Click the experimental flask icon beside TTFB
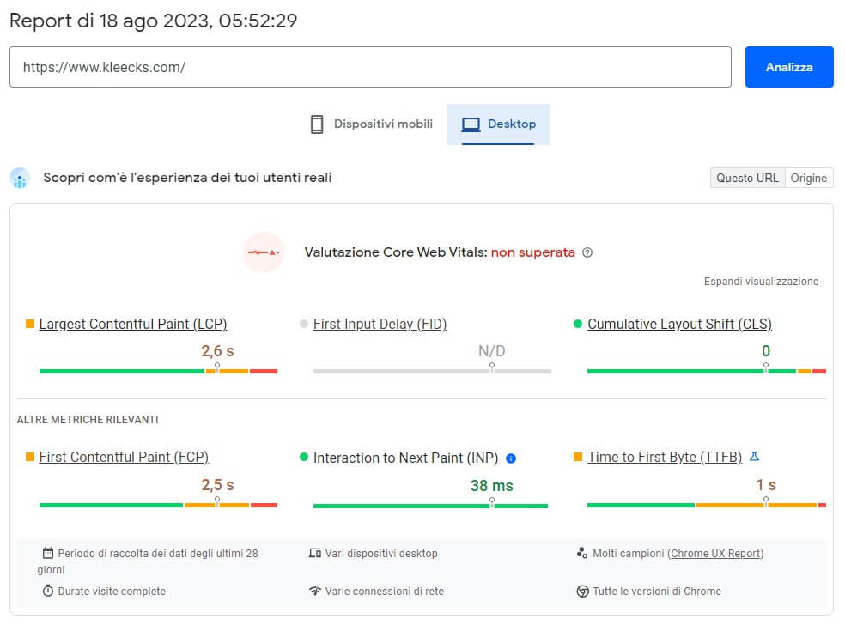This screenshot has height=625, width=845. point(755,457)
